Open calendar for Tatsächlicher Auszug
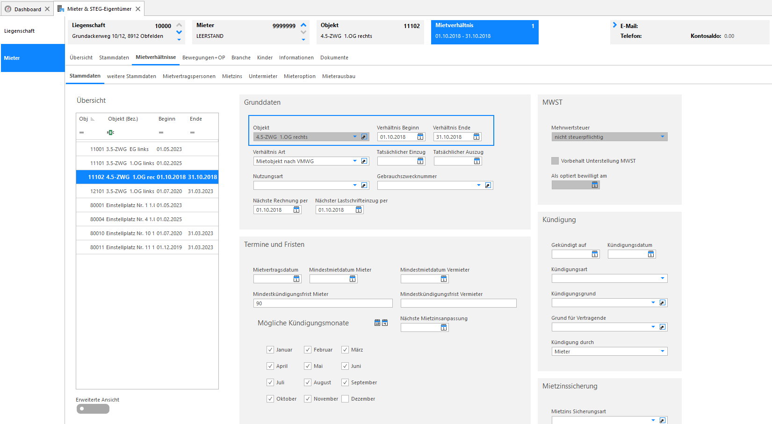This screenshot has width=772, height=424. 477,161
